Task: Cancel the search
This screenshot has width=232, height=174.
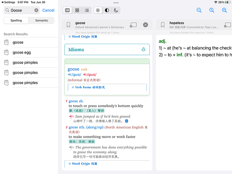Action: [48, 10]
